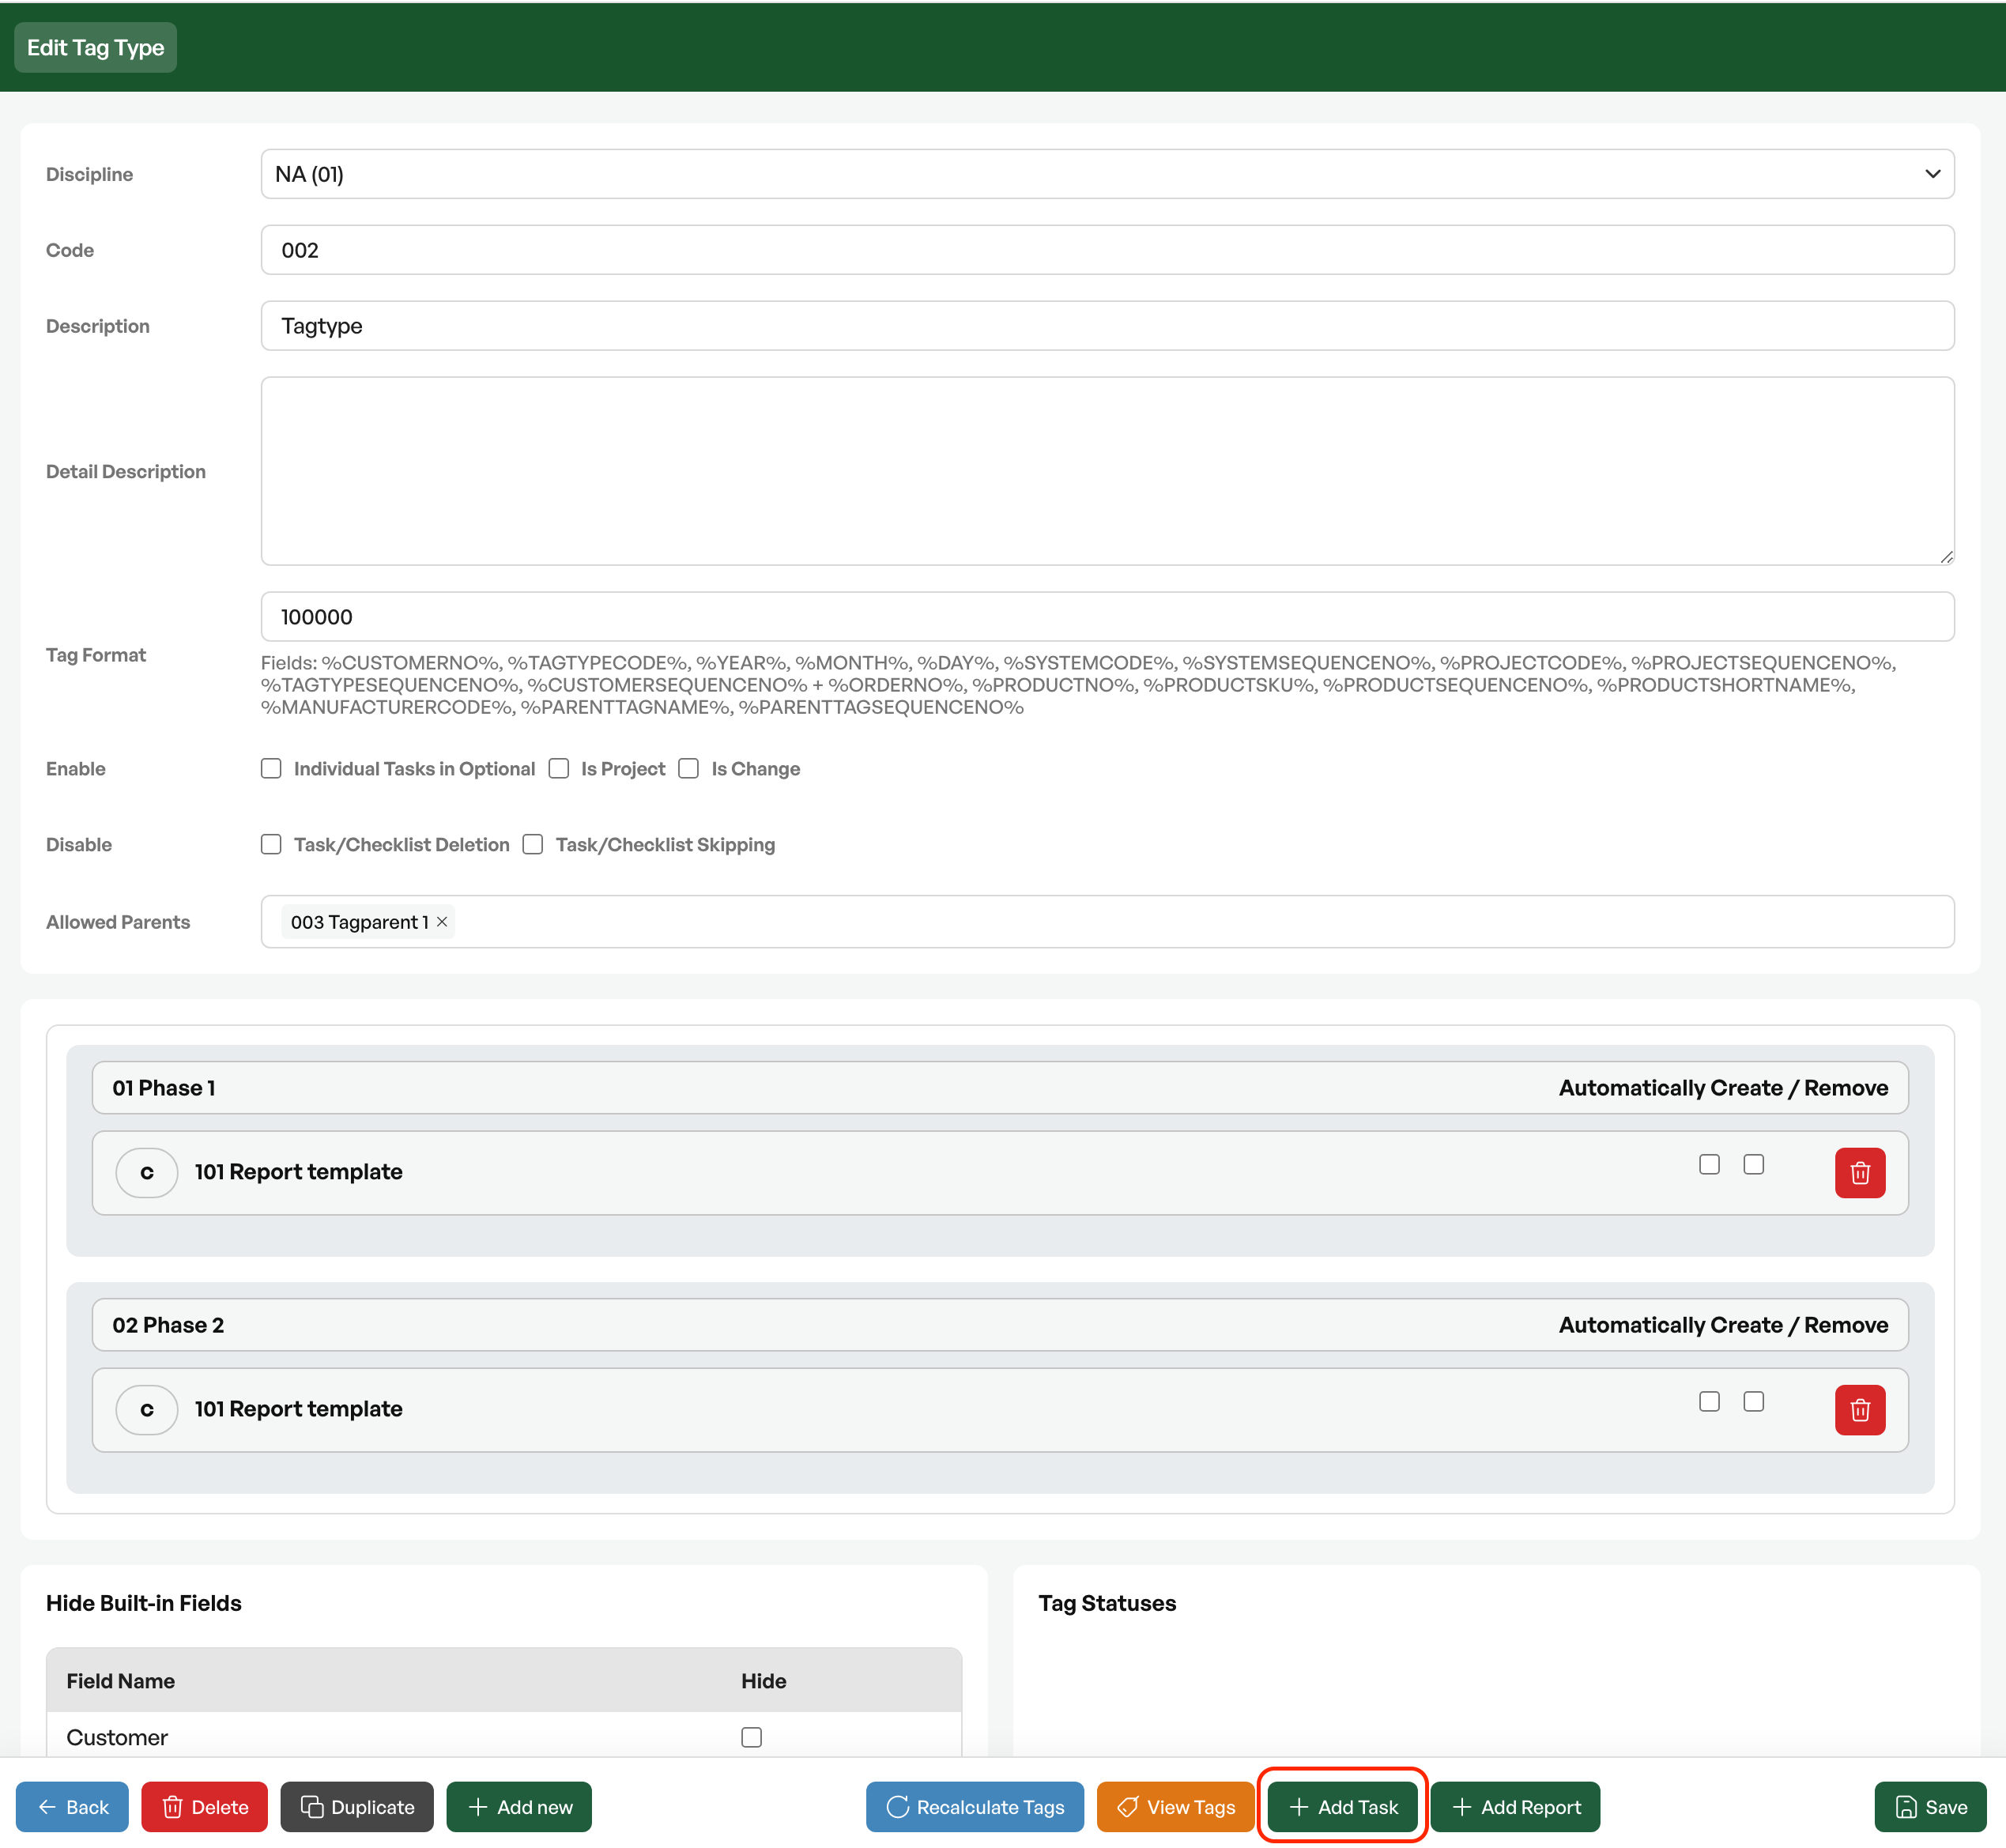Image resolution: width=2006 pixels, height=1848 pixels.
Task: Click into the Detail Description textarea
Action: [x=1107, y=471]
